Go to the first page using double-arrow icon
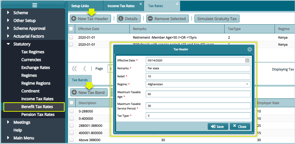This screenshot has height=144, width=295. [75, 69]
